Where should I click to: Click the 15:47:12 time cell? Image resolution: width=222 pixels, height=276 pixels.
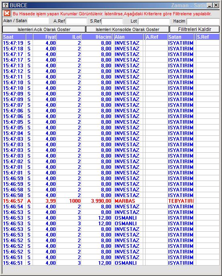point(13,71)
